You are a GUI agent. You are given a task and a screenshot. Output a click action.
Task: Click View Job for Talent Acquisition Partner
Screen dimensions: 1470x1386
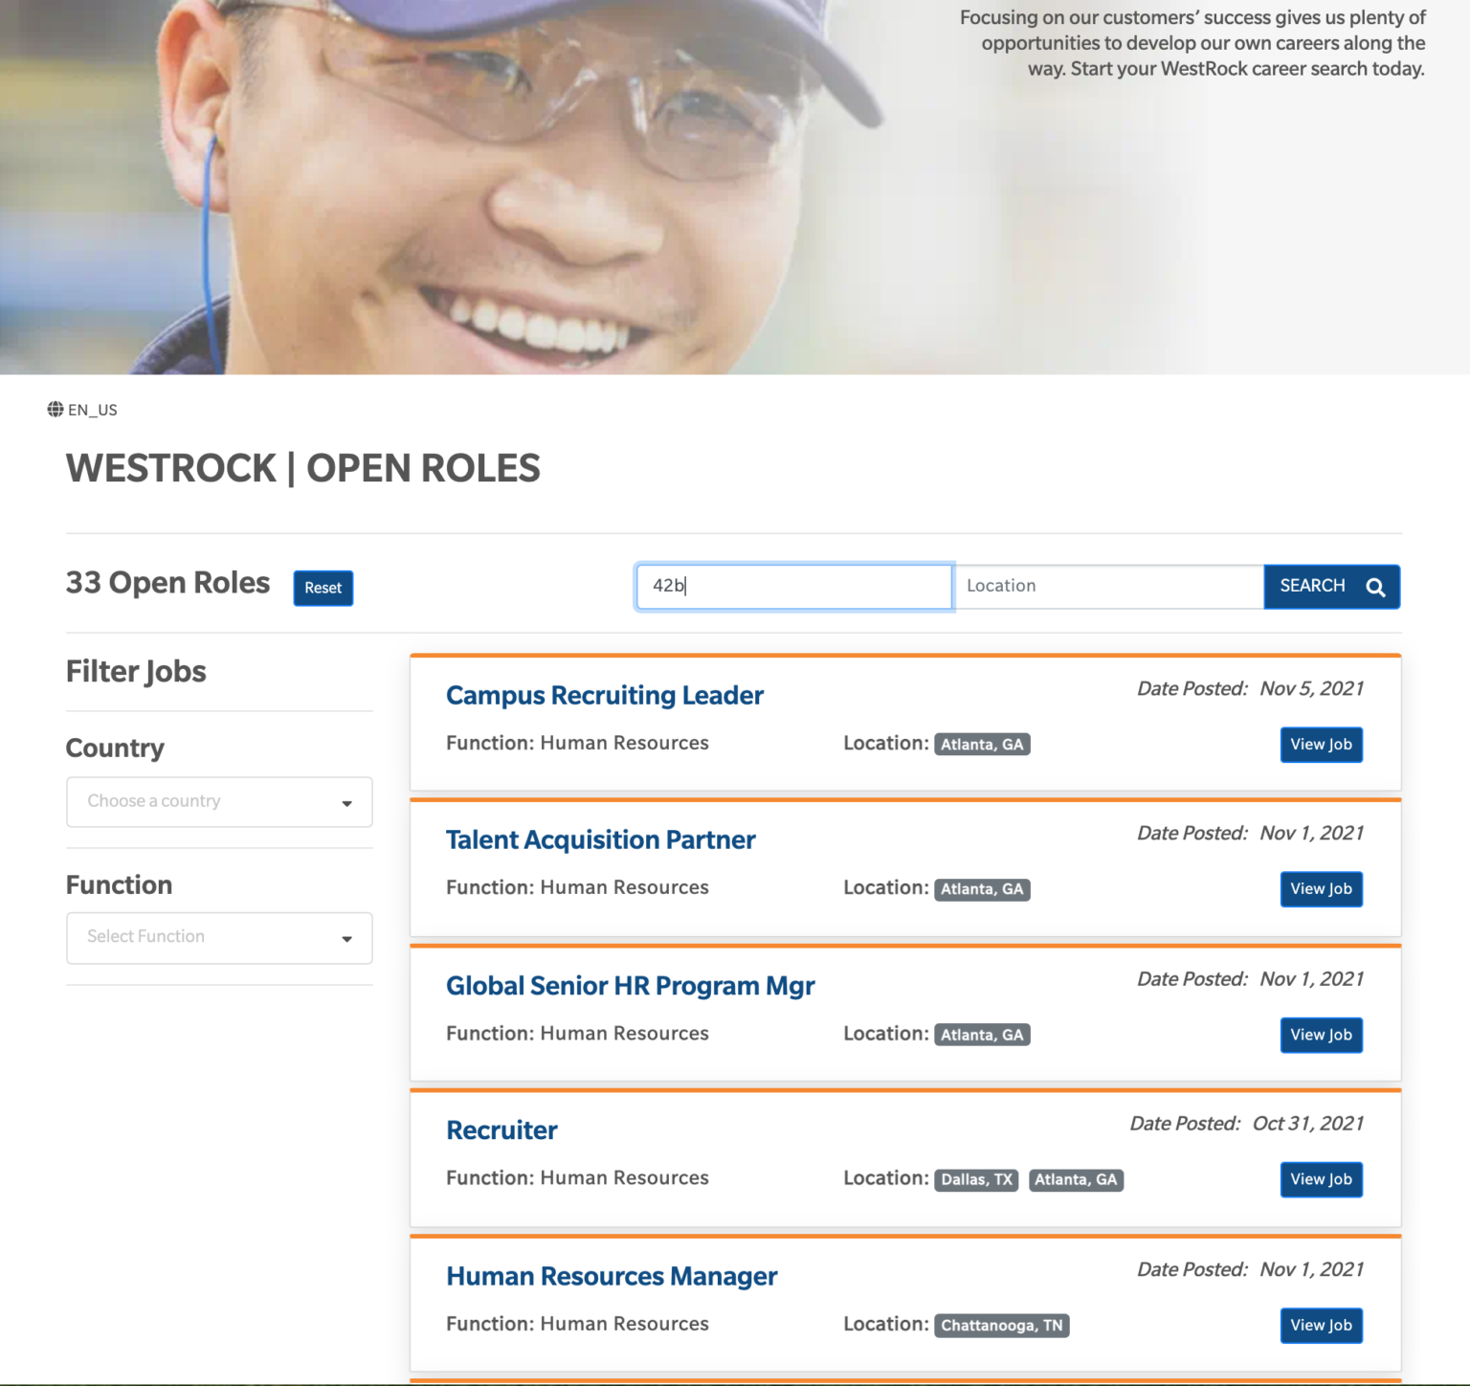(1321, 889)
